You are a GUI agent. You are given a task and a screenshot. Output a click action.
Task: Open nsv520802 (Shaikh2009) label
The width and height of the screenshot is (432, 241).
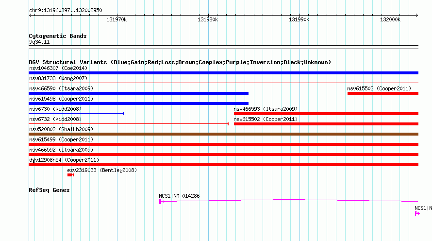point(61,129)
